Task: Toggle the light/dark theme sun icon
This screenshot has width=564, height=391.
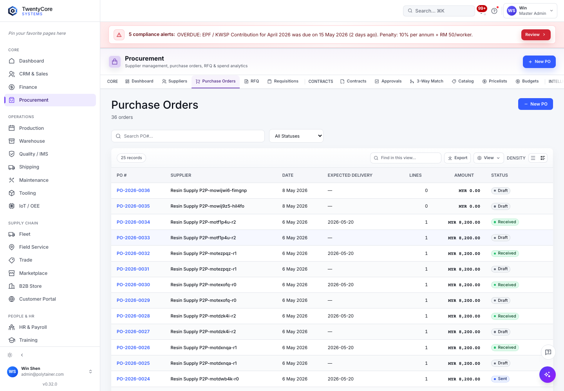Action: tap(10, 355)
